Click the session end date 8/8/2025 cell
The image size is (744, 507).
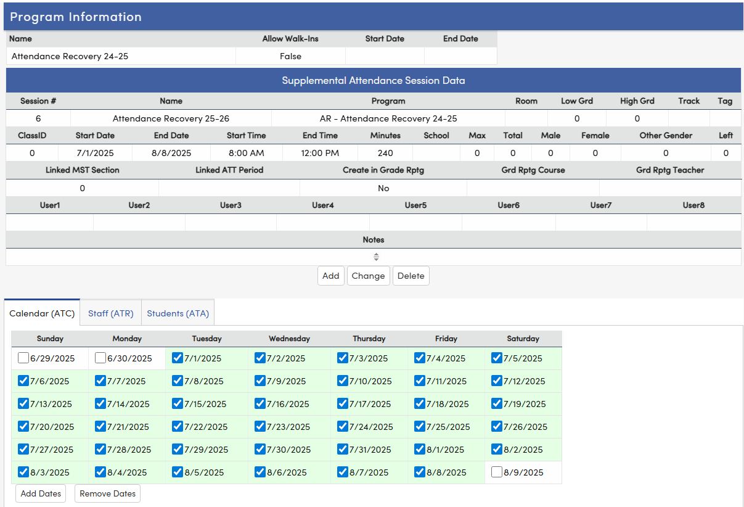(x=171, y=153)
